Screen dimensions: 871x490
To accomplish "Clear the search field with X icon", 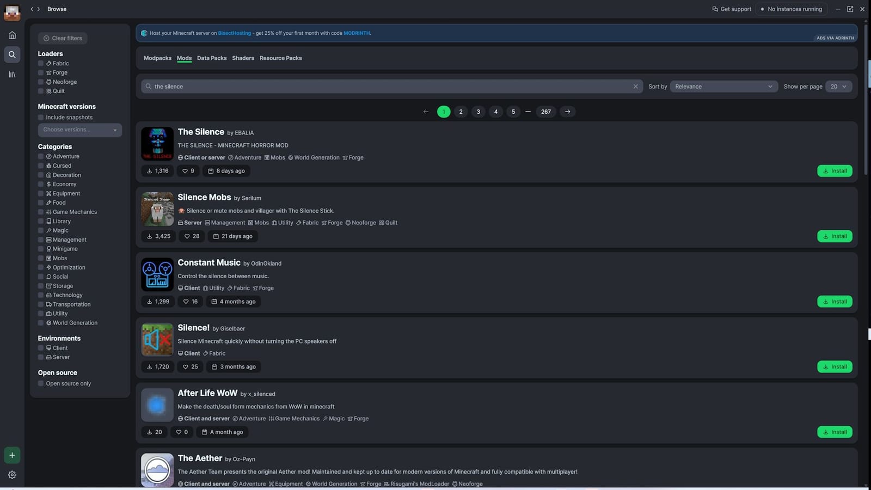I will (635, 87).
